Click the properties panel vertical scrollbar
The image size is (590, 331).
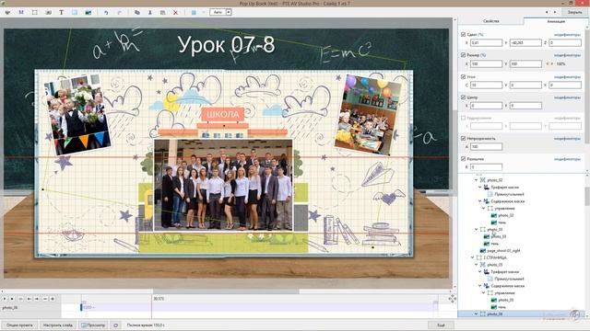click(x=587, y=86)
